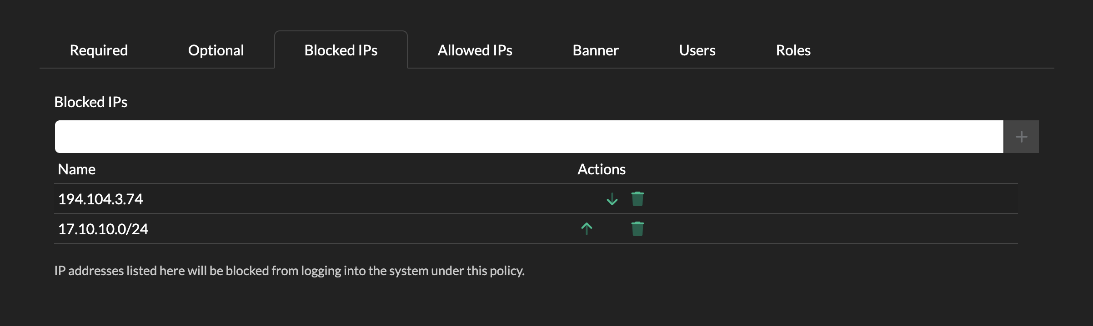Show the Roles tab
Image resolution: width=1093 pixels, height=326 pixels.
793,50
